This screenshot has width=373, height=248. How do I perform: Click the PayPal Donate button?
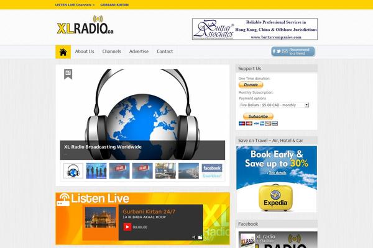(x=251, y=85)
